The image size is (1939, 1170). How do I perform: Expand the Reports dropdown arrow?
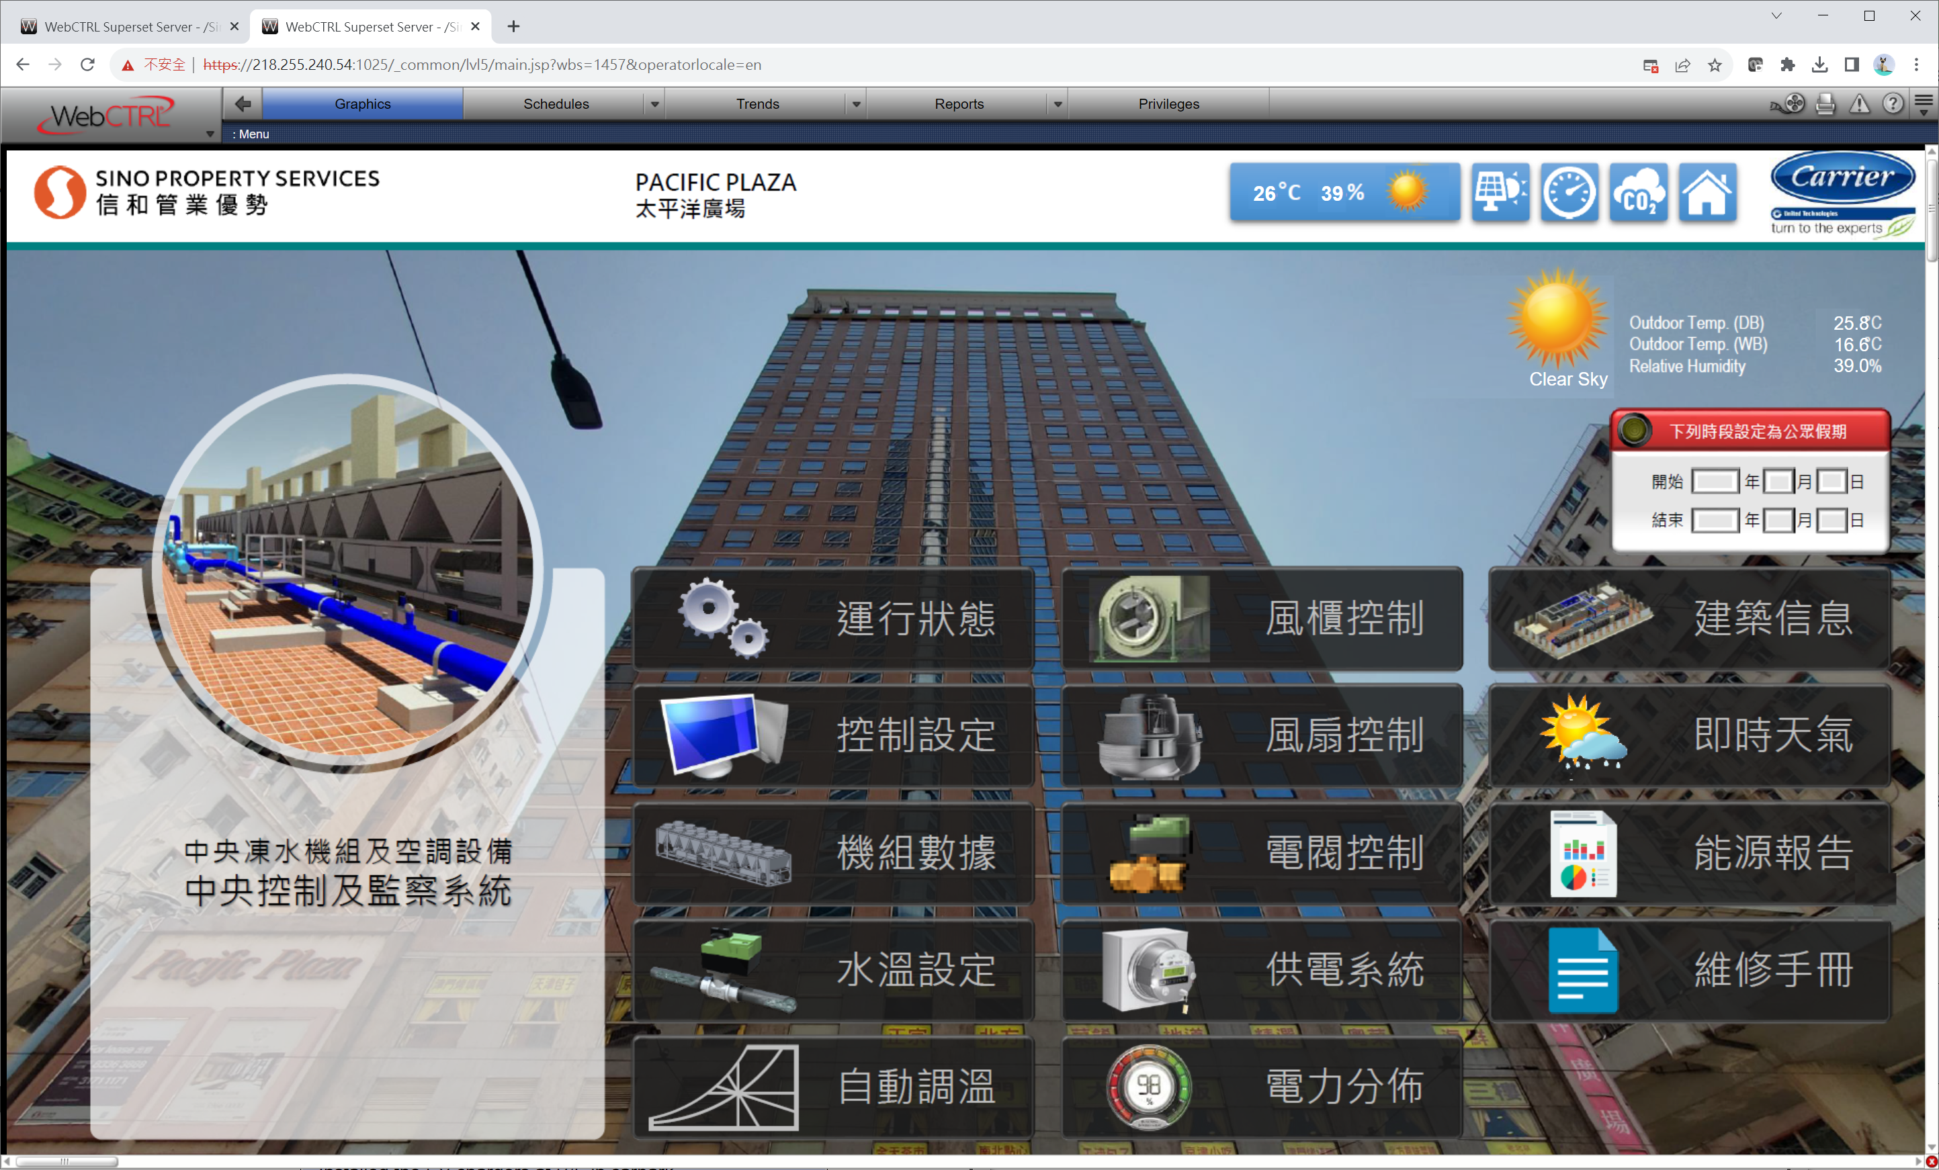[x=1057, y=105]
